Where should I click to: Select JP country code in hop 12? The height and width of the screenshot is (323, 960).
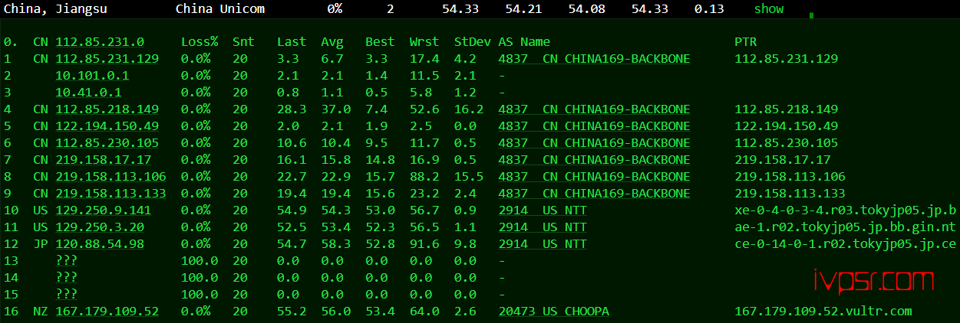point(40,243)
